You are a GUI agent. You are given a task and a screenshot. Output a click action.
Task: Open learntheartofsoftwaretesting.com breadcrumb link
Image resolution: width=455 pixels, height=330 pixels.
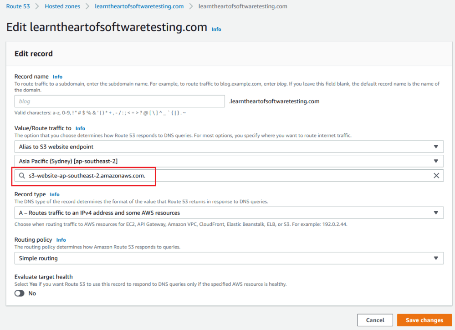coord(139,6)
